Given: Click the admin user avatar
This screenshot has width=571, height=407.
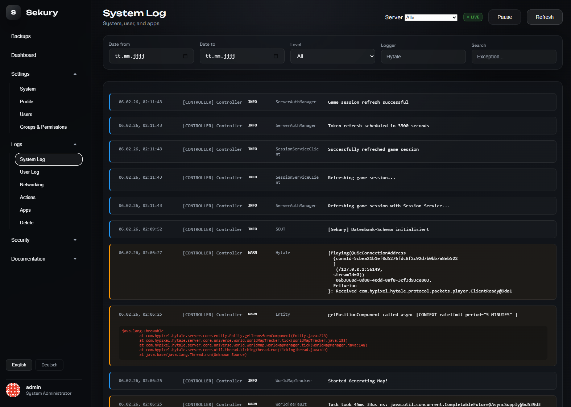Looking at the screenshot, I should 13,390.
